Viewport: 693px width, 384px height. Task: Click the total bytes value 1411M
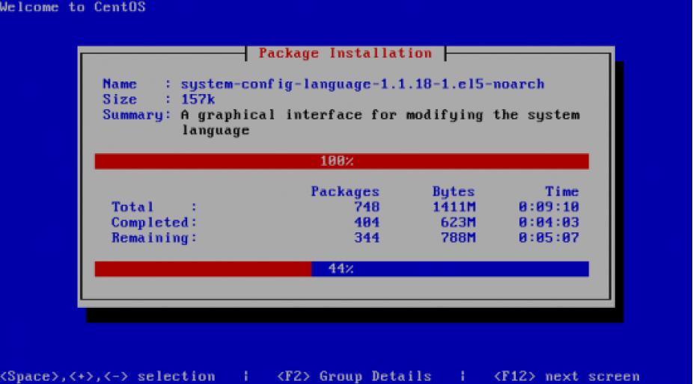[x=454, y=206]
